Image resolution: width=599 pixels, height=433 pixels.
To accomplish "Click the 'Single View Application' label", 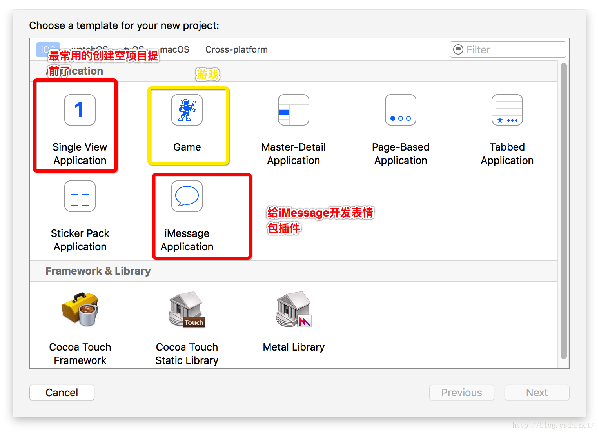I will click(x=80, y=154).
